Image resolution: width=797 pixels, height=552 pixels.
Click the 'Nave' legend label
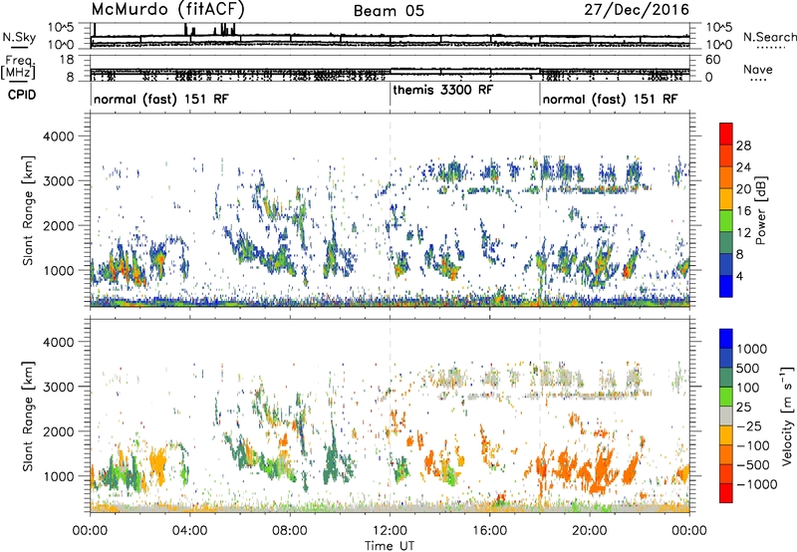[x=757, y=70]
